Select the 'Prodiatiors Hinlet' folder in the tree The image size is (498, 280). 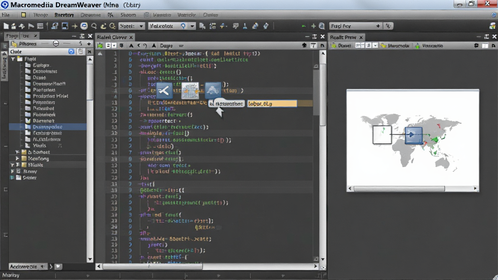[x=51, y=96]
